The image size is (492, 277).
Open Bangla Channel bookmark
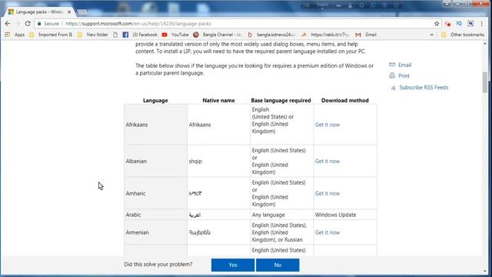click(x=217, y=35)
